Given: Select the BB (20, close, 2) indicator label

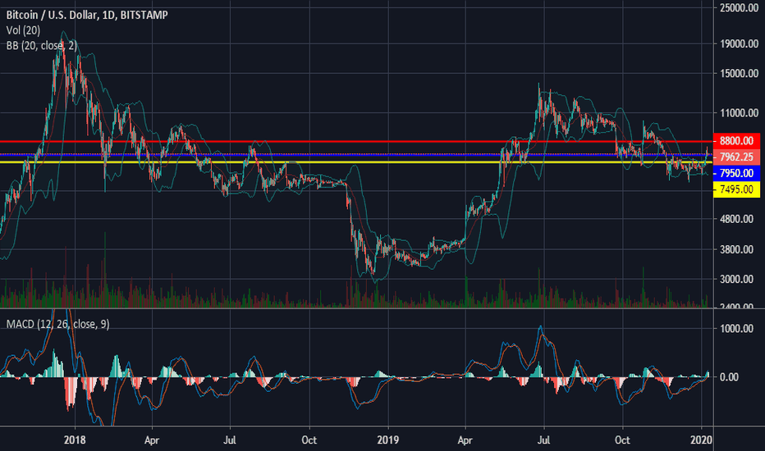Looking at the screenshot, I should 42,45.
